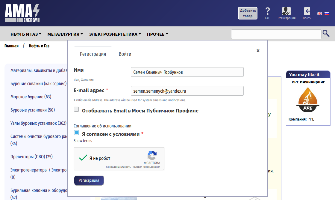The width and height of the screenshot is (335, 200).
Task: Go to the AMA Energy logo home
Action: pos(22,13)
